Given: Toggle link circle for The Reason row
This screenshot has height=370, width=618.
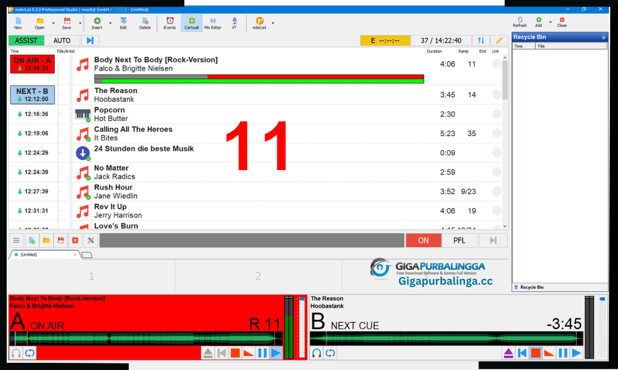Looking at the screenshot, I should click(496, 95).
